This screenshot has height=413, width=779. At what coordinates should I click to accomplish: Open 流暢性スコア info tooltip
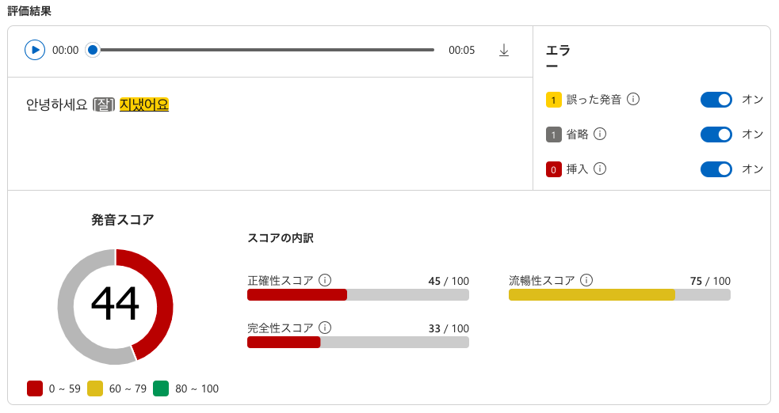tap(586, 280)
